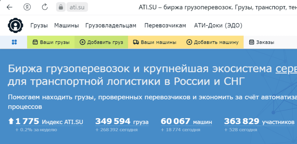The width and height of the screenshot is (297, 144).
Task: Click the '+ 268 392 сегодня' text
Action: pyautogui.click(x=116, y=130)
